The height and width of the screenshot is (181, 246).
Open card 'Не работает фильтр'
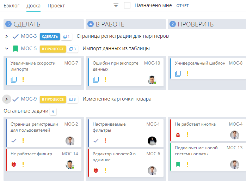44,160
